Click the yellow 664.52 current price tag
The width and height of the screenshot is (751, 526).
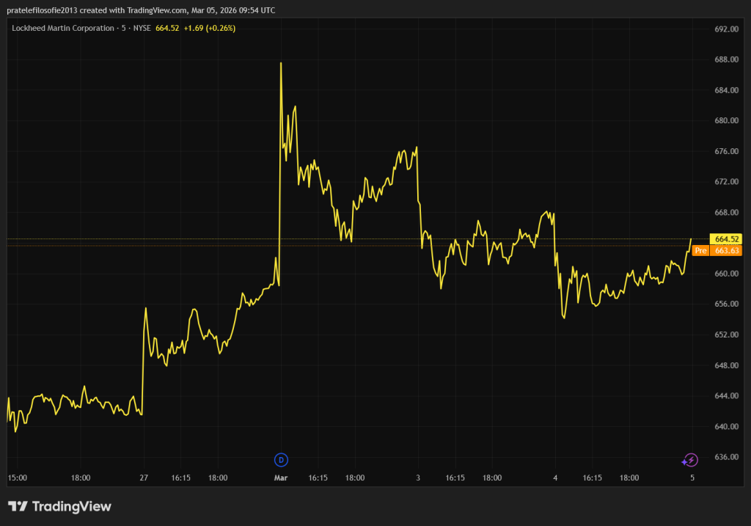tap(726, 239)
